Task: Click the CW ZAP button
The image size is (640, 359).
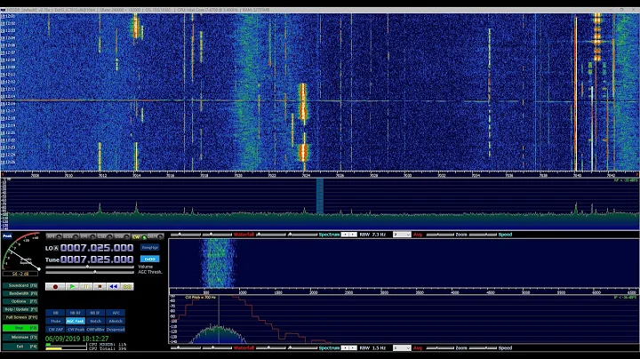Action: [55, 329]
